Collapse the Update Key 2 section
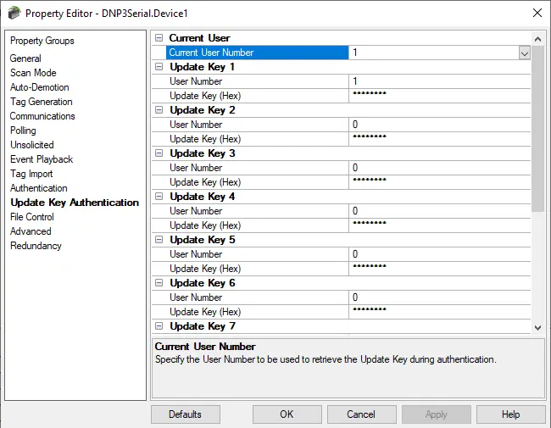Screen dimensions: 551x428 click(x=159, y=109)
